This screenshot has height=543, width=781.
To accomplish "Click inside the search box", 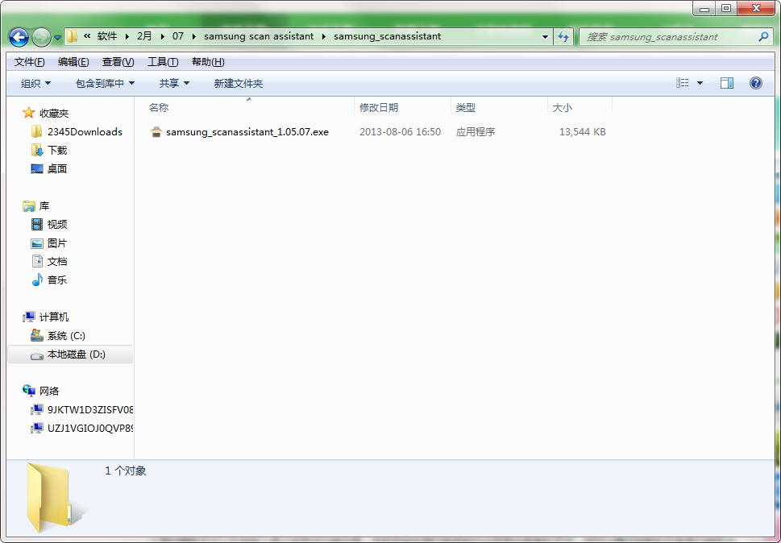I will (669, 36).
